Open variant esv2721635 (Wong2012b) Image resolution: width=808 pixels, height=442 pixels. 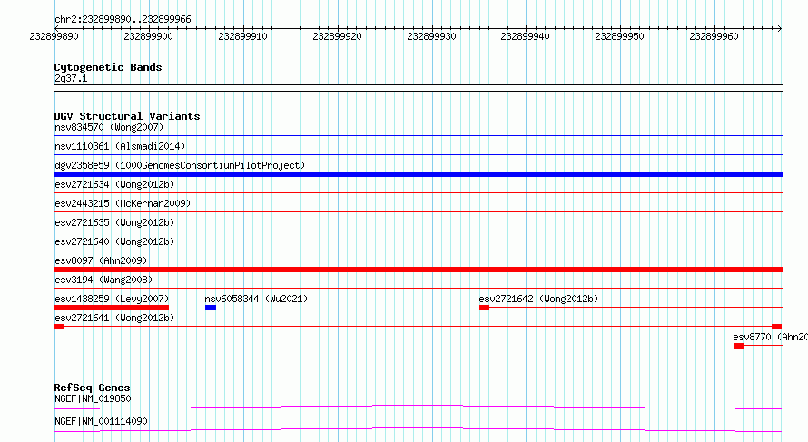click(114, 222)
